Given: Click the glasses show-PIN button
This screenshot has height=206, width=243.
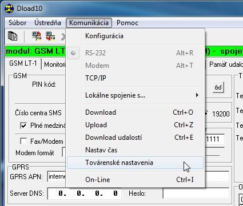Looking at the screenshot, I should coord(218,87).
